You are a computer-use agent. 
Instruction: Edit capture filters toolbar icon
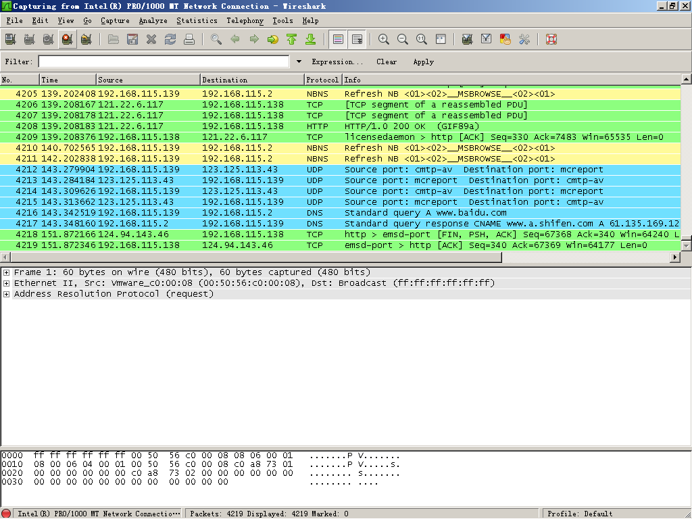click(468, 39)
